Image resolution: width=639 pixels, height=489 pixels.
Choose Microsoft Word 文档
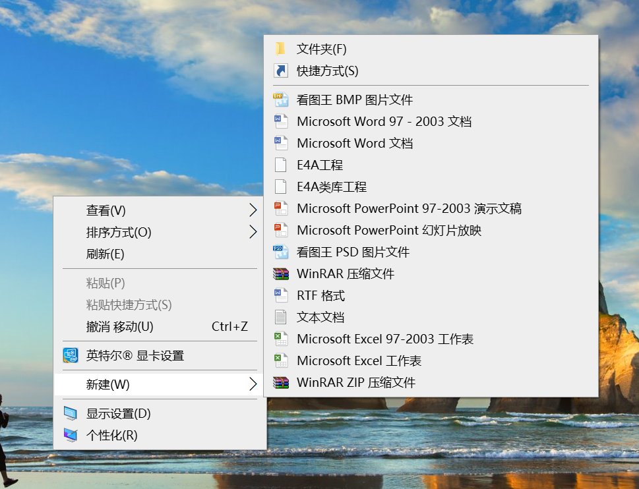coord(431,143)
